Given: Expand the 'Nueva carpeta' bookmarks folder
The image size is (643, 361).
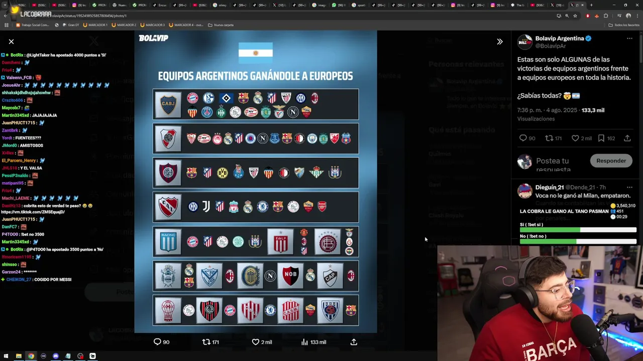Looking at the screenshot, I should point(221,25).
